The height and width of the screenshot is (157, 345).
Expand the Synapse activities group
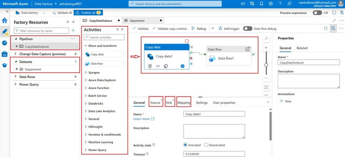[x=86, y=72]
